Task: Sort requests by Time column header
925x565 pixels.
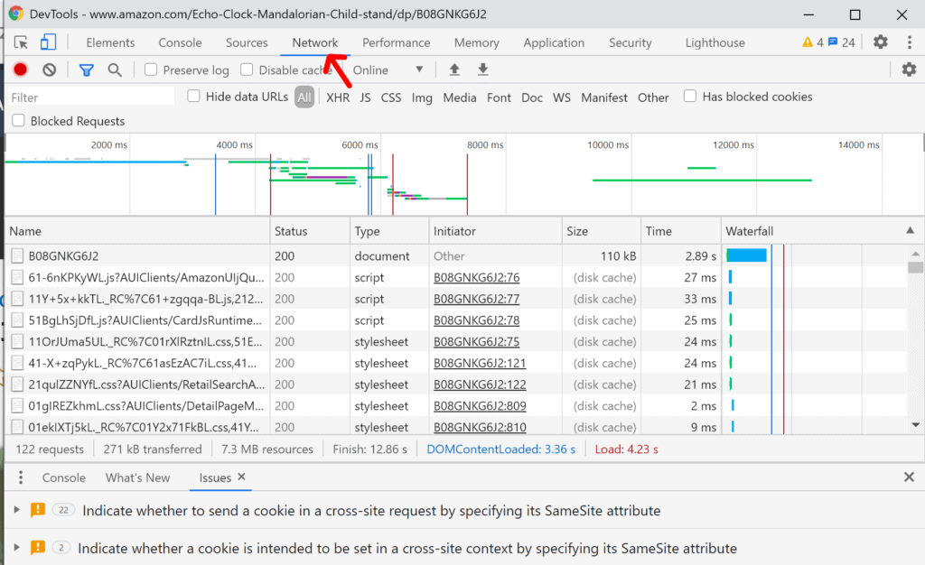Action: click(681, 231)
